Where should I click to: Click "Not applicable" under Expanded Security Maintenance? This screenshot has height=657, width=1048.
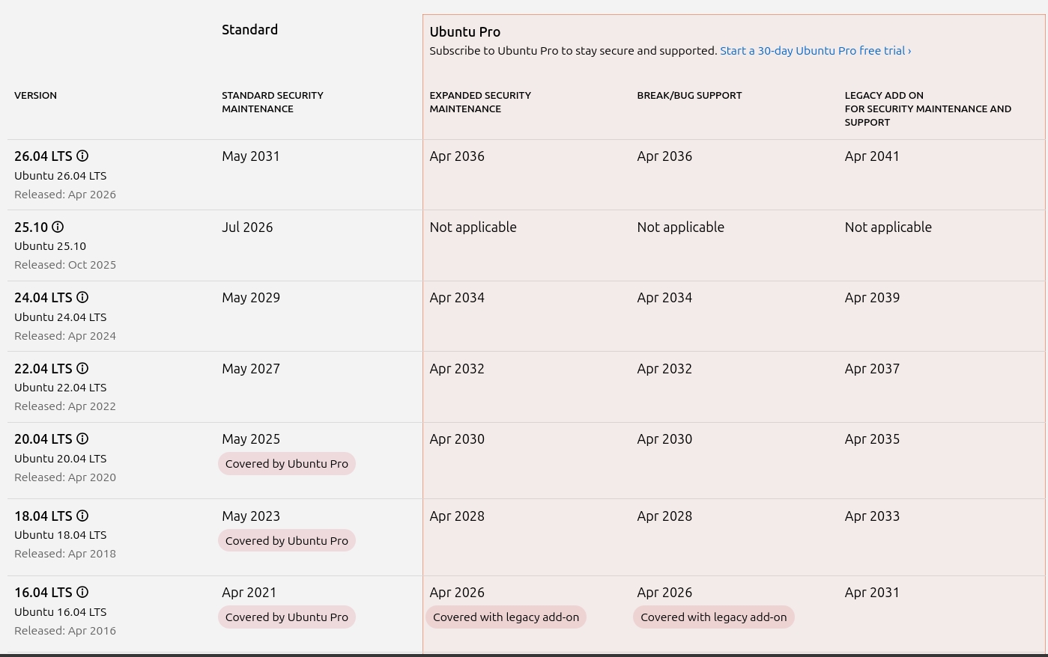[473, 227]
